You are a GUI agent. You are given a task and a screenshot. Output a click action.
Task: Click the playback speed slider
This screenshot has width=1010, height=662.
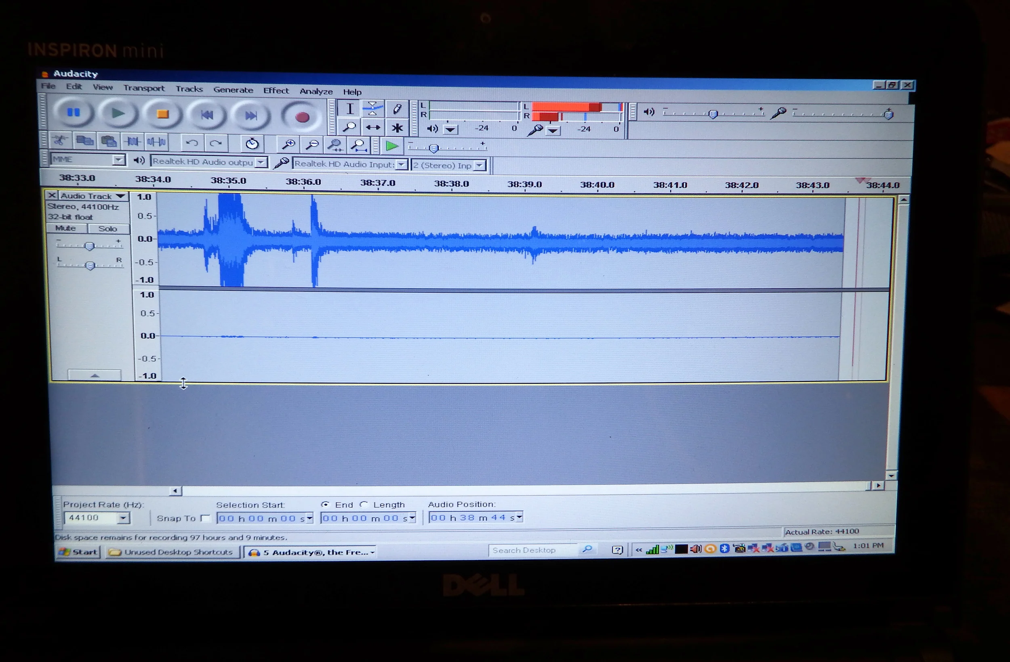(446, 148)
